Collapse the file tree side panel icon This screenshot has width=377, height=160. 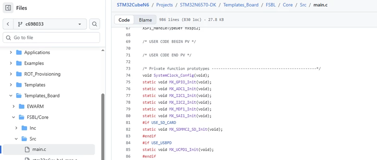pyautogui.click(x=8, y=8)
